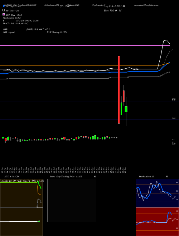Click the 'Intra Day Trading Price & MRSI' title

click(x=73, y=177)
